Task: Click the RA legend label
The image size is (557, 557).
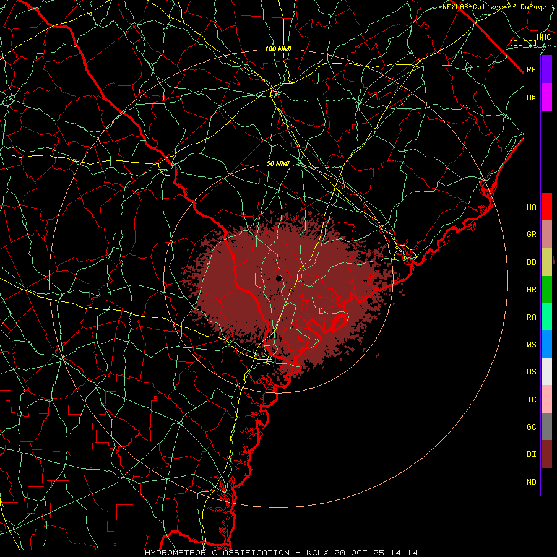Action: (x=532, y=317)
